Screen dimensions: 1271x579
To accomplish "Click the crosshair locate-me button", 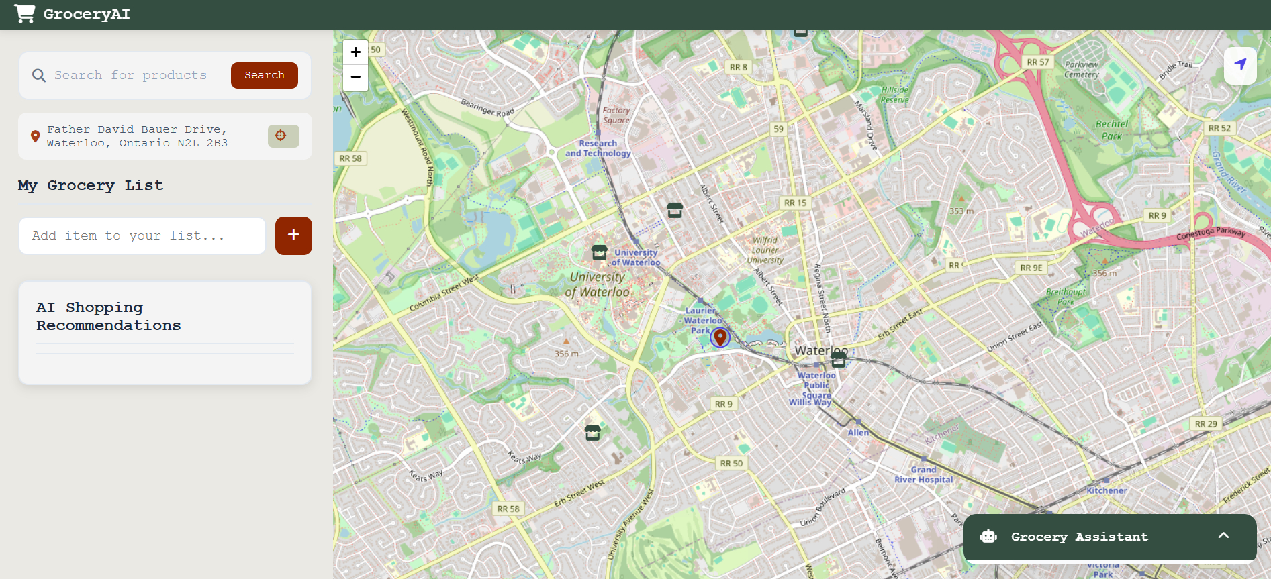I will tap(283, 136).
